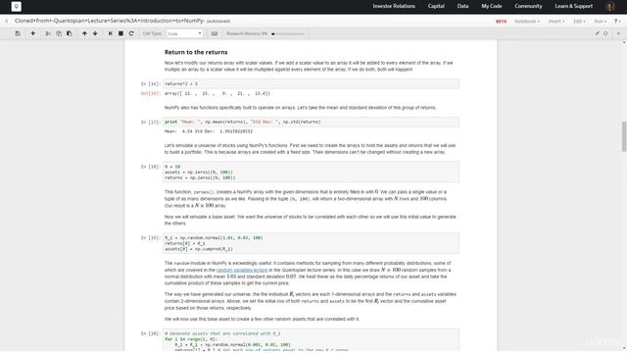Open the Quantopian logo home link
Image resolution: width=627 pixels, height=353 pixels.
[x=16, y=6]
